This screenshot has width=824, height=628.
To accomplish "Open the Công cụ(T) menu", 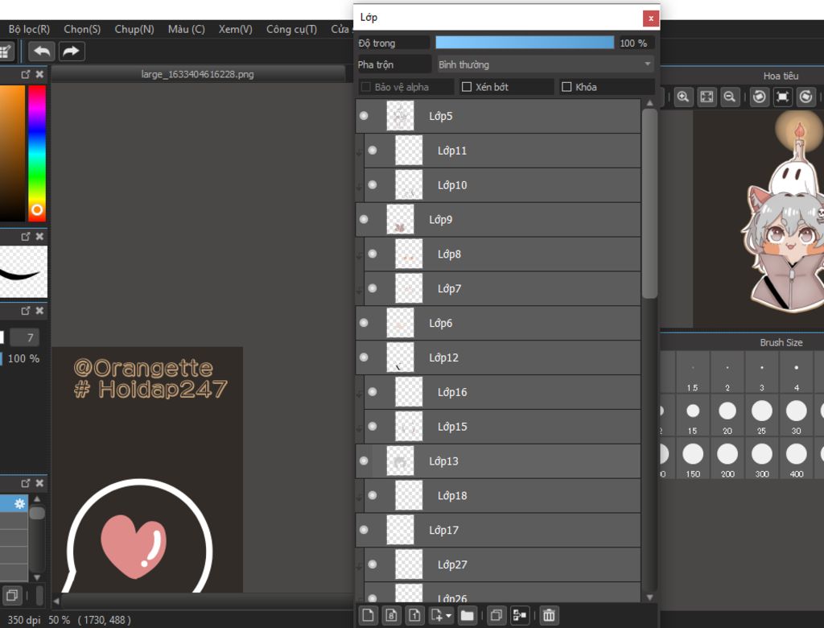I will 291,30.
